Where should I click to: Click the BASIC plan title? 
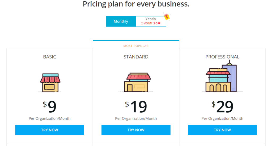pyautogui.click(x=50, y=57)
